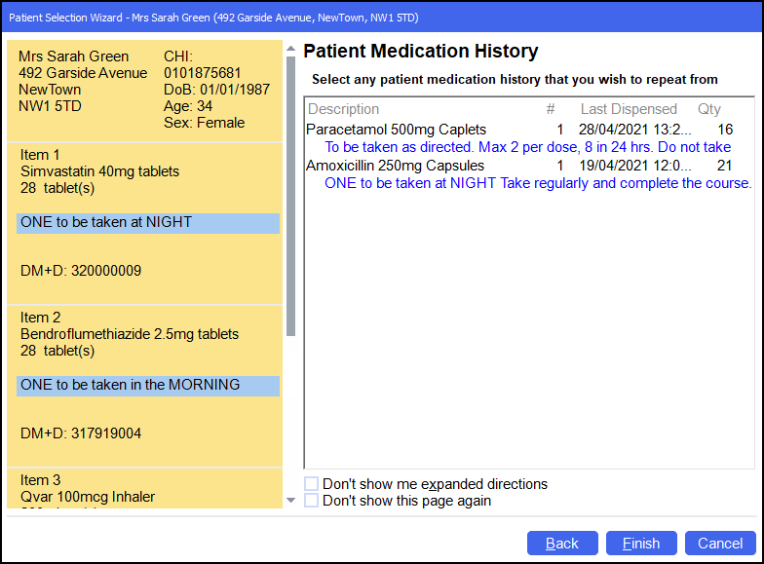Click the Qty column header
Image resolution: width=764 pixels, height=564 pixels.
[709, 109]
